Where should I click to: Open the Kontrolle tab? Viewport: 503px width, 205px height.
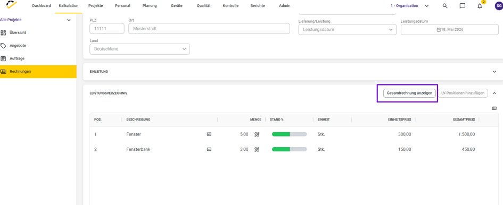[x=230, y=6]
